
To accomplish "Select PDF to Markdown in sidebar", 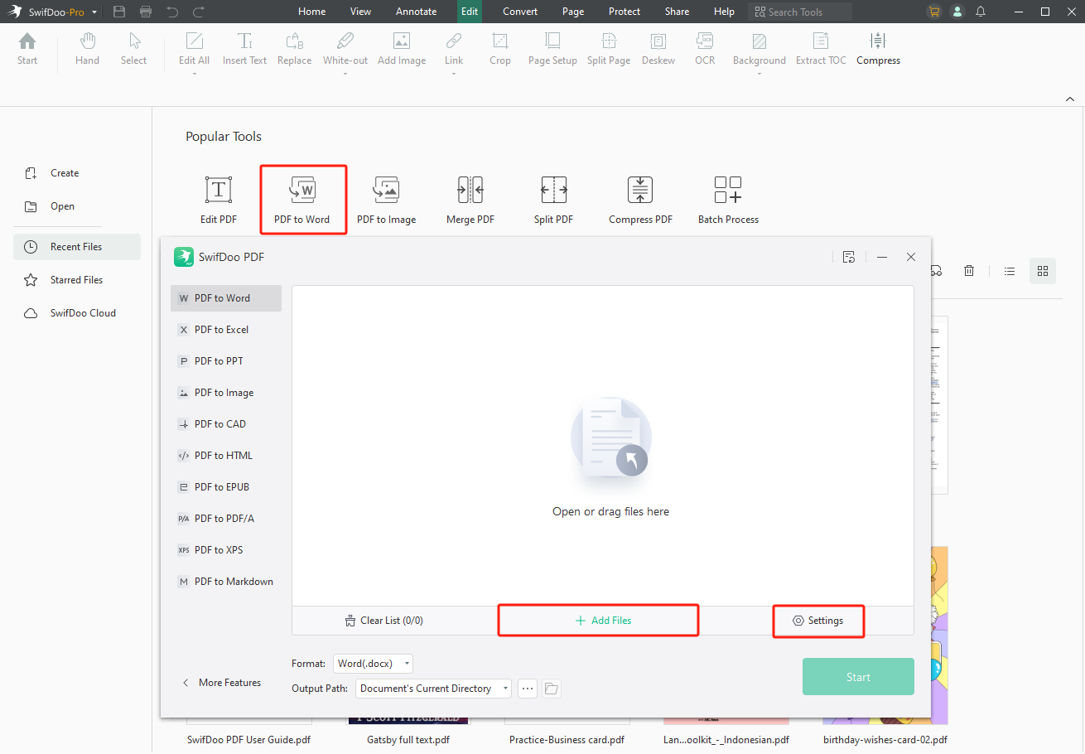I will 226,582.
